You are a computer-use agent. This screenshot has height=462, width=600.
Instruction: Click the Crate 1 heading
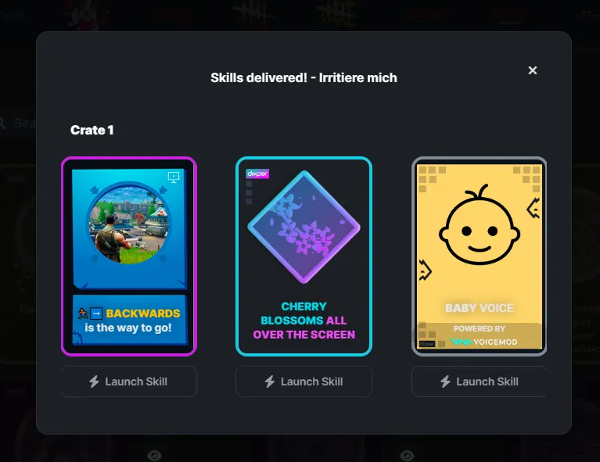pyautogui.click(x=92, y=130)
